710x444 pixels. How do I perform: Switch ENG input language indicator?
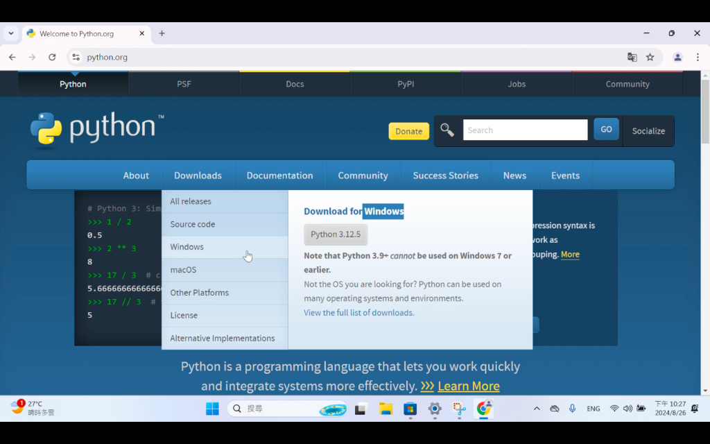tap(594, 409)
